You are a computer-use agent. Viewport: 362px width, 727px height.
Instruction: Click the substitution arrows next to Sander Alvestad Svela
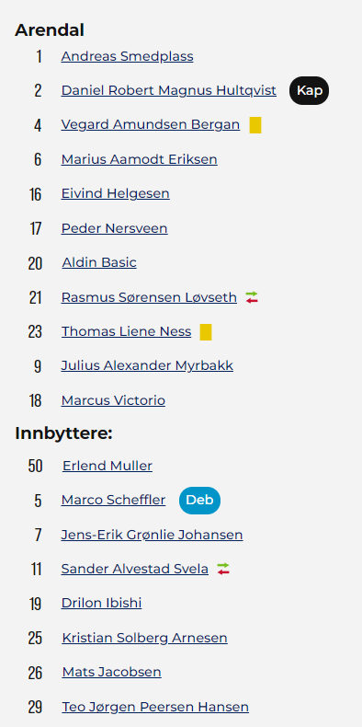click(223, 569)
